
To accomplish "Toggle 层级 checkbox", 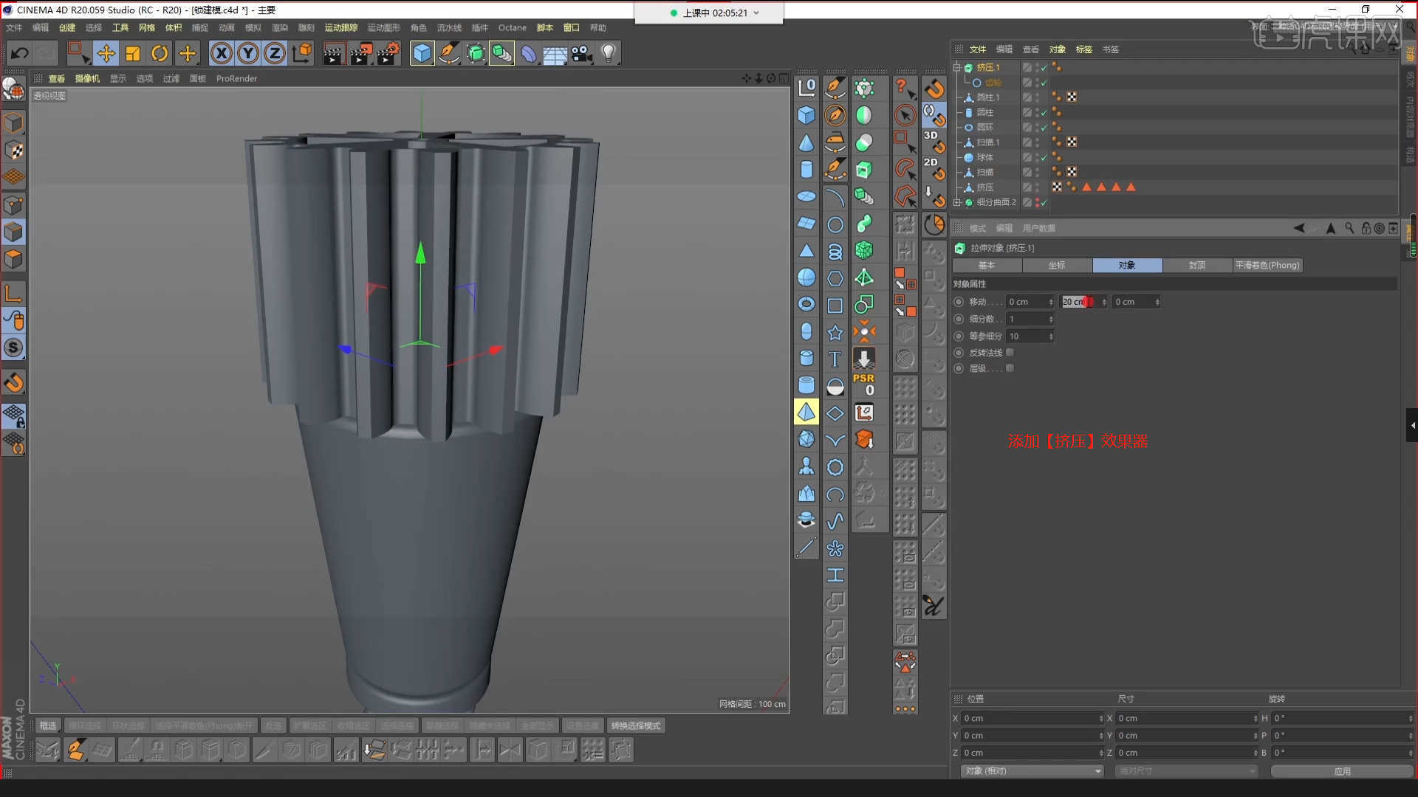I will pos(1010,368).
